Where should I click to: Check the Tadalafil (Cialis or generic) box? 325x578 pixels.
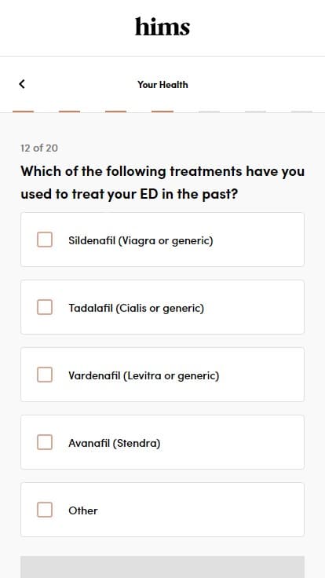[45, 307]
